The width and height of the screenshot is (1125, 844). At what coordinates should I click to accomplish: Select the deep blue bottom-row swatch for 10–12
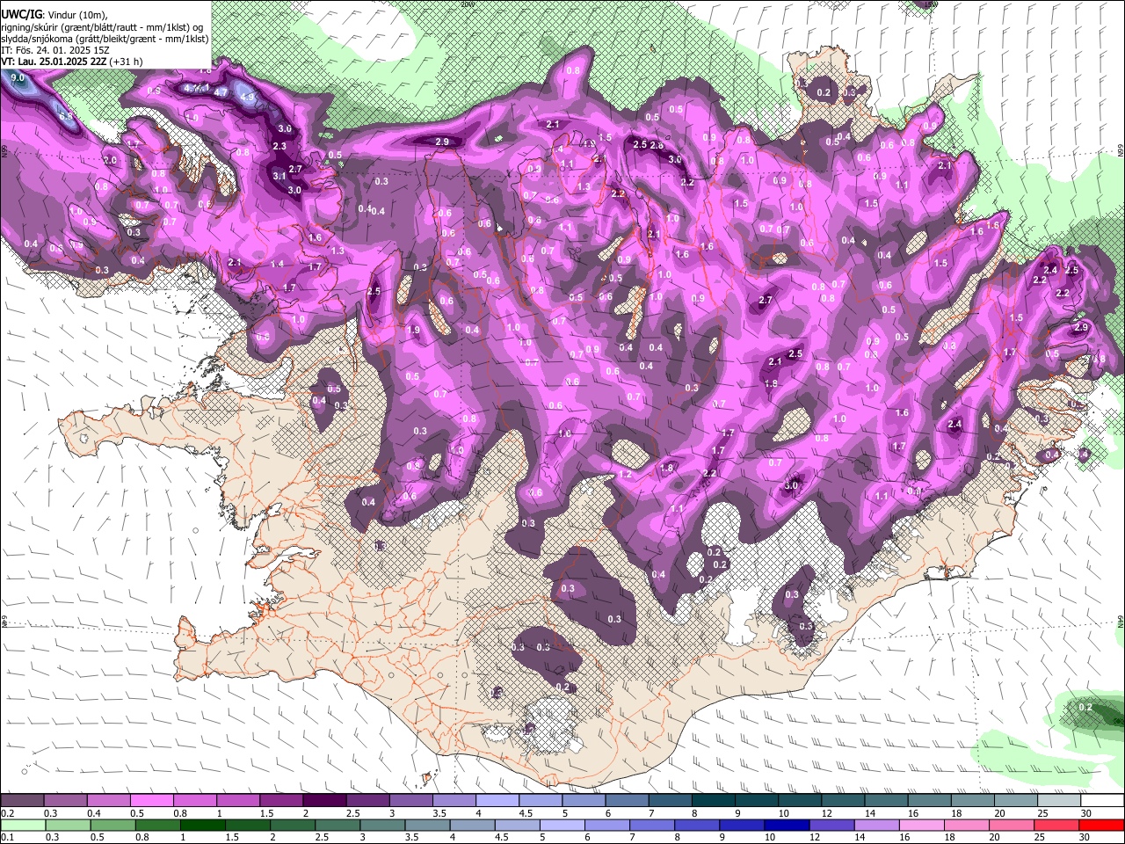tap(787, 825)
